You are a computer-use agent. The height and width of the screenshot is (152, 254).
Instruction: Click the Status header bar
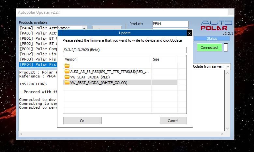[x=212, y=38]
